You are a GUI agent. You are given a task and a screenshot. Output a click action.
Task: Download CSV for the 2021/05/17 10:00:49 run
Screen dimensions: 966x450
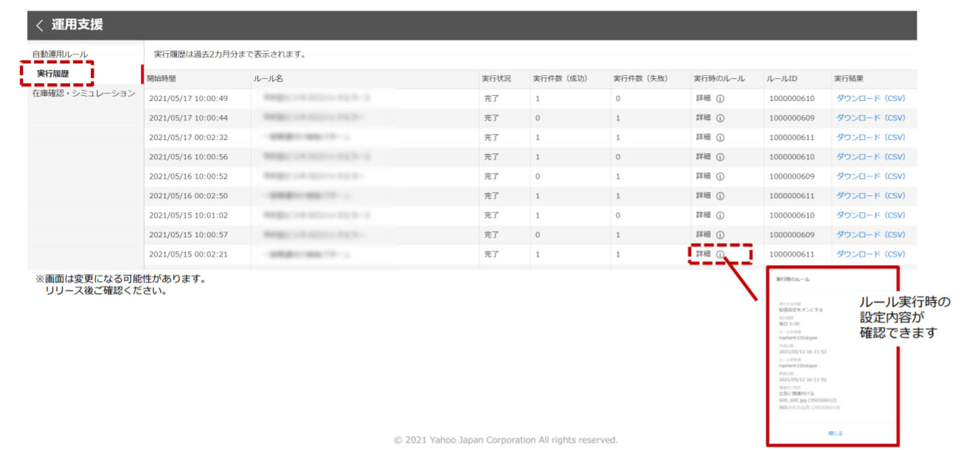coord(869,98)
